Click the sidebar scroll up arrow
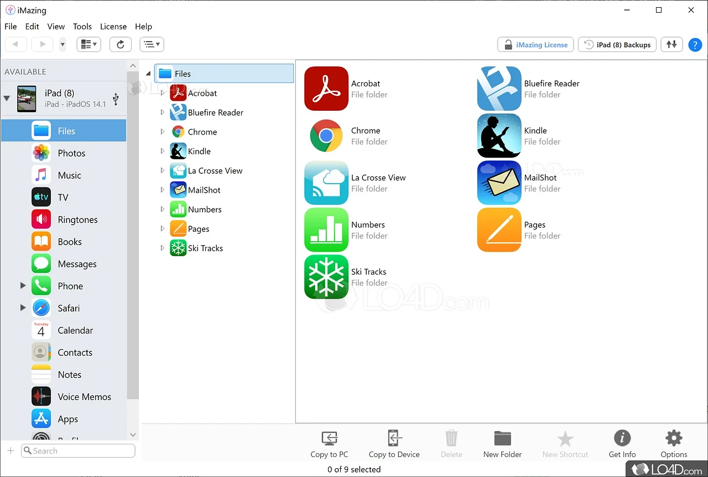The image size is (708, 477). click(133, 66)
